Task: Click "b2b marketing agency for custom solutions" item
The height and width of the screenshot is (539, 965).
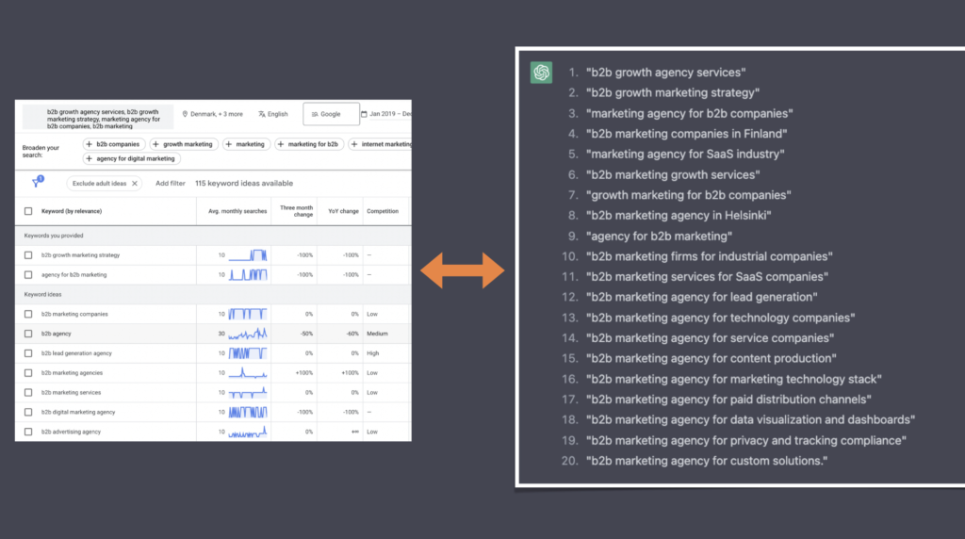Action: [707, 461]
